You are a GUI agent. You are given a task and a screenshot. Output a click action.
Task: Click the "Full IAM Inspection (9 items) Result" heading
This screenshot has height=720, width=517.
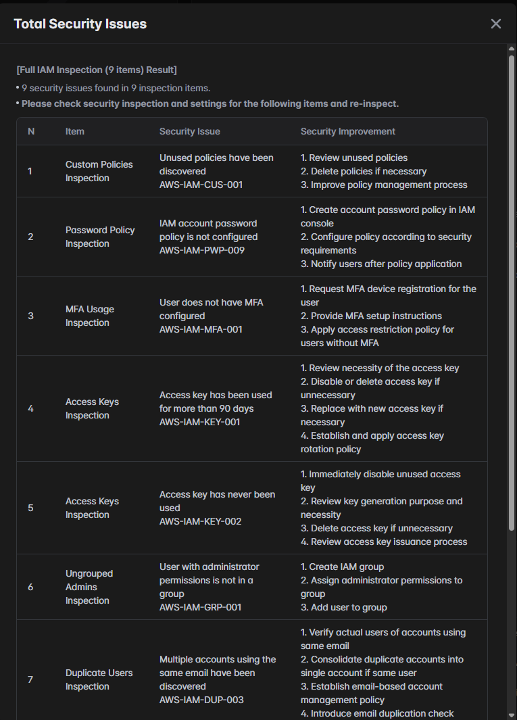click(97, 70)
